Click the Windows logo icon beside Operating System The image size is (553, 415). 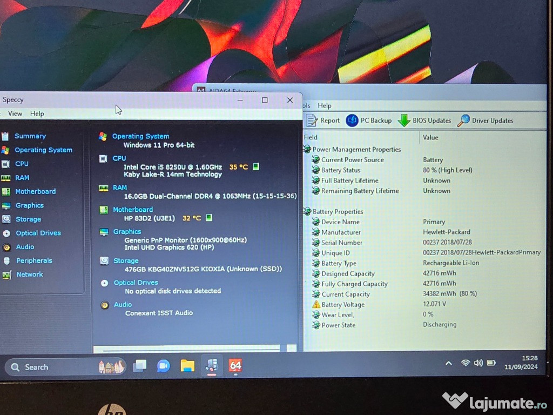coord(103,137)
